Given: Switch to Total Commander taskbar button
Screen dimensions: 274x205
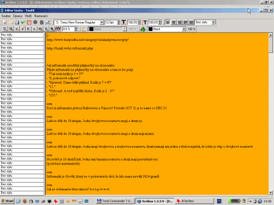Looking at the screenshot, I should point(116,201).
